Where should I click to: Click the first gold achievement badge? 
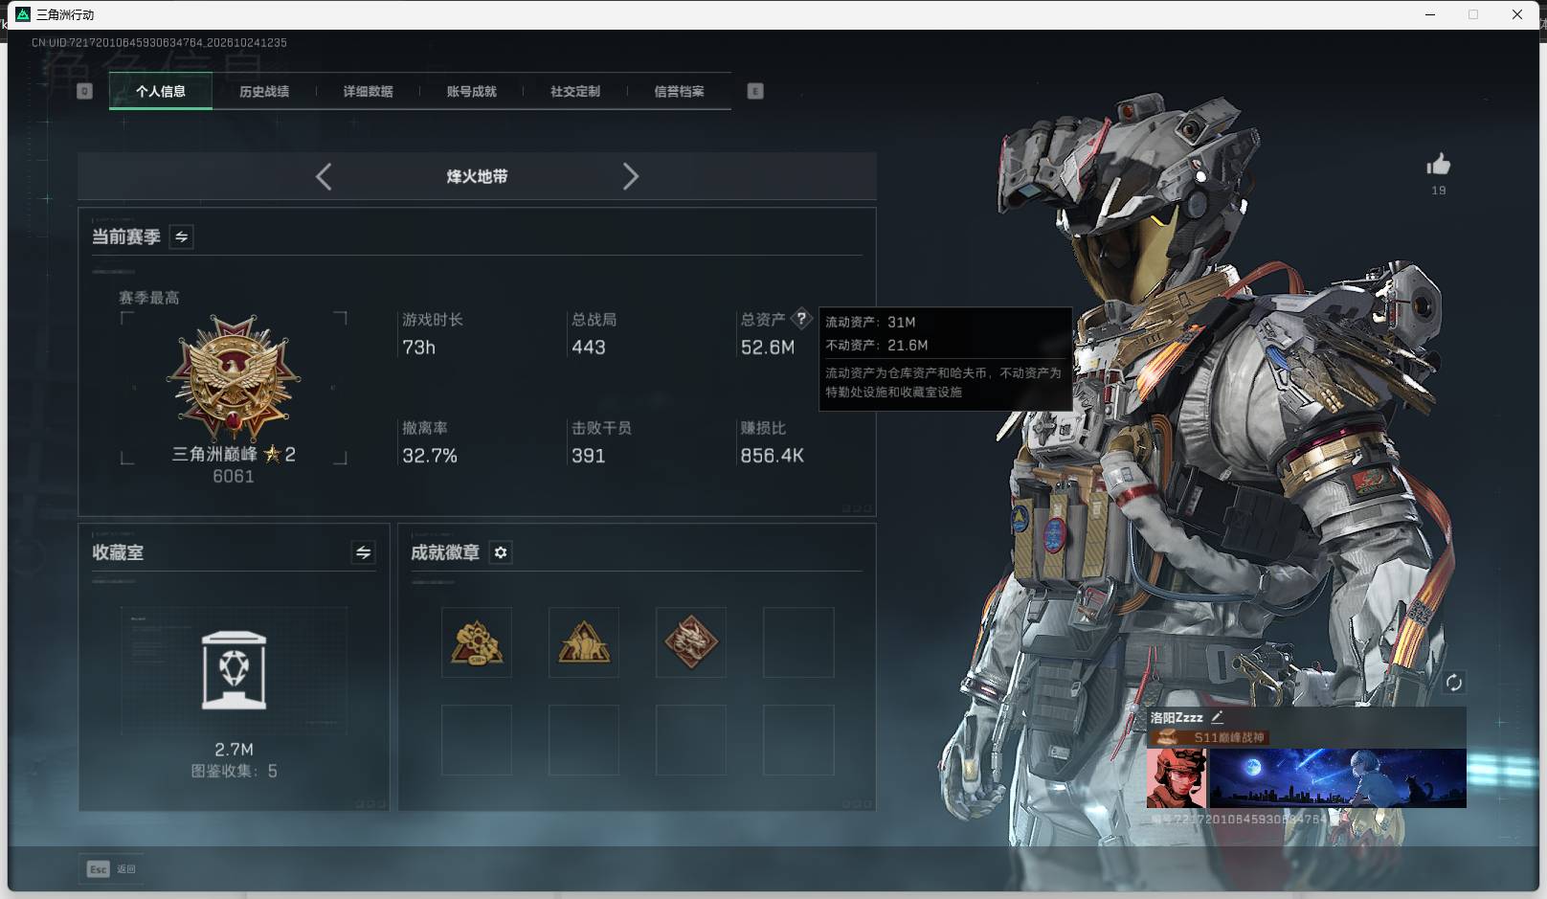(477, 642)
